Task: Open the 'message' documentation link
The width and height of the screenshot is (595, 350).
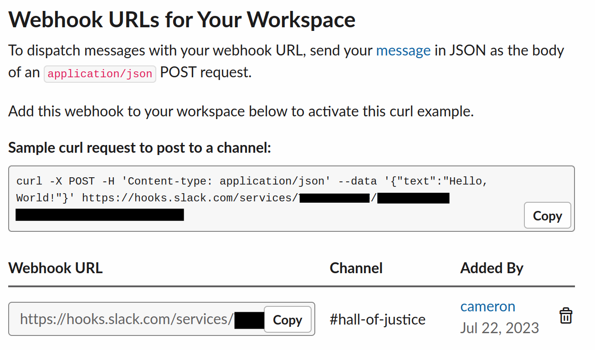Action: pyautogui.click(x=403, y=50)
